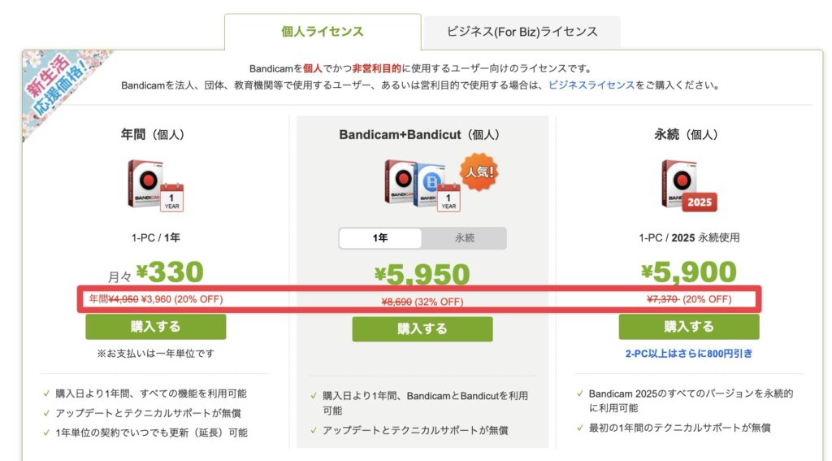Switch to the ビジネス(For Biz)ライセンス tab
This screenshot has height=461, width=832.
522,32
